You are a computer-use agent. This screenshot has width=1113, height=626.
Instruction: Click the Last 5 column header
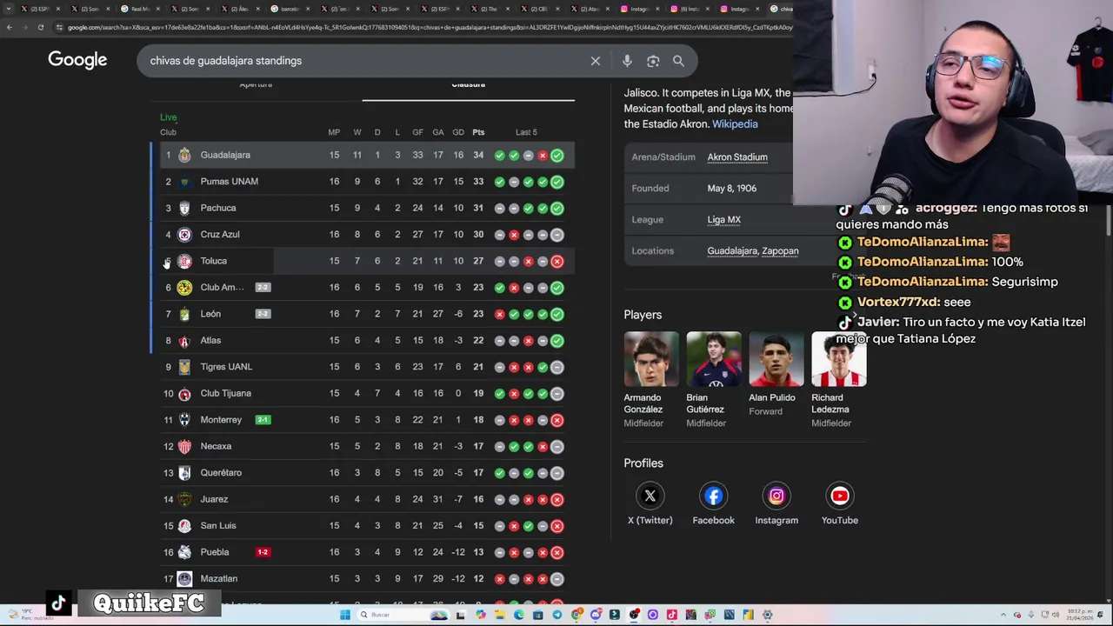(x=526, y=132)
